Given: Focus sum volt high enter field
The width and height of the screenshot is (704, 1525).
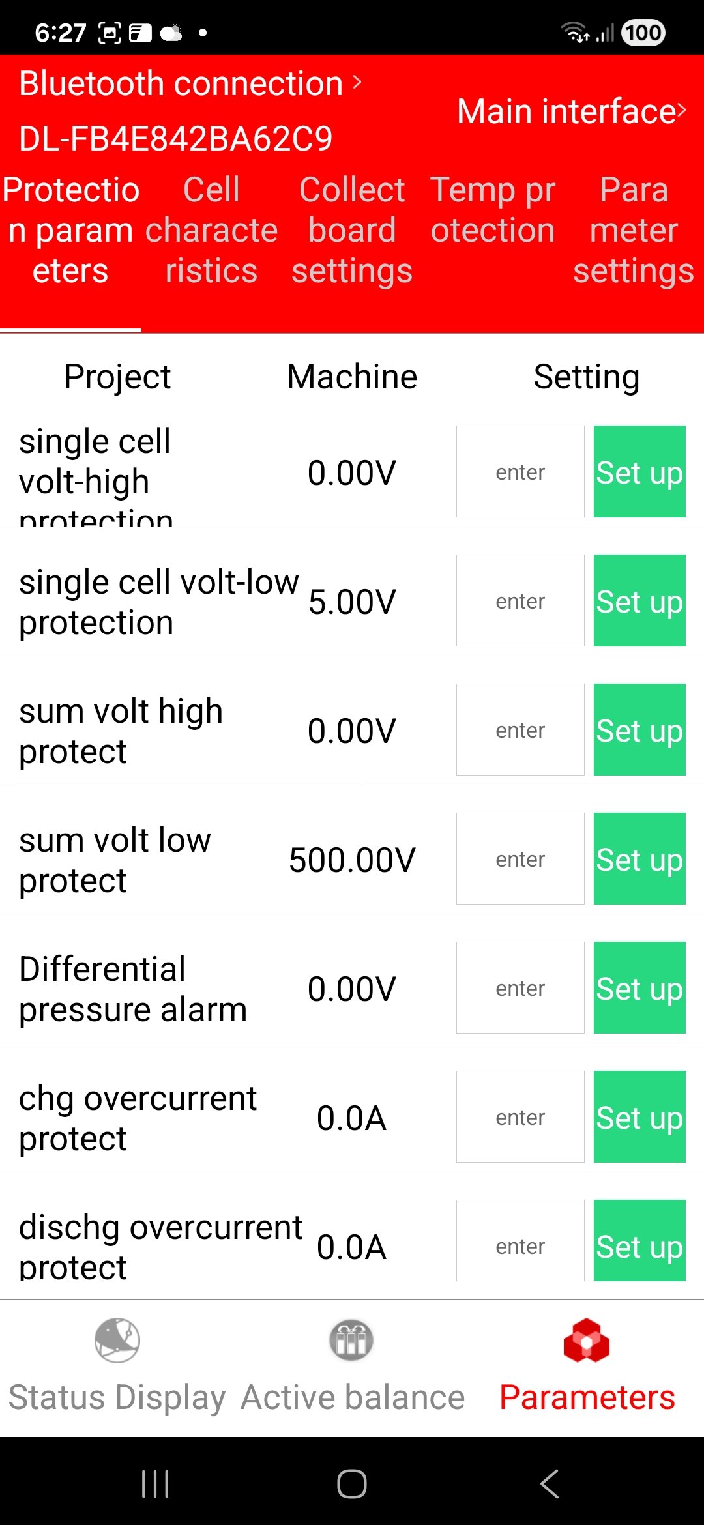Looking at the screenshot, I should 520,729.
